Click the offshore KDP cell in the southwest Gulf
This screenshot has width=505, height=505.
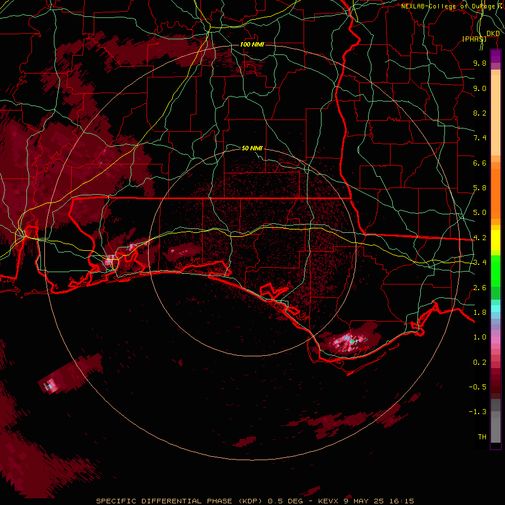pyautogui.click(x=50, y=385)
